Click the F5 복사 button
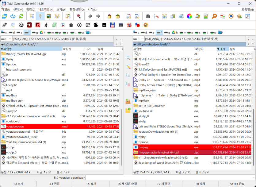The width and height of the screenshot is (256, 187). [91, 184]
